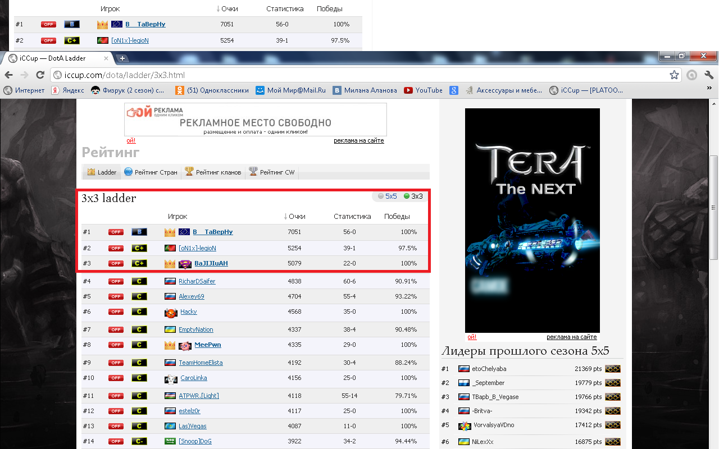The image size is (719, 449).
Task: Switch ladder to 5x5 mode
Action: tap(388, 196)
